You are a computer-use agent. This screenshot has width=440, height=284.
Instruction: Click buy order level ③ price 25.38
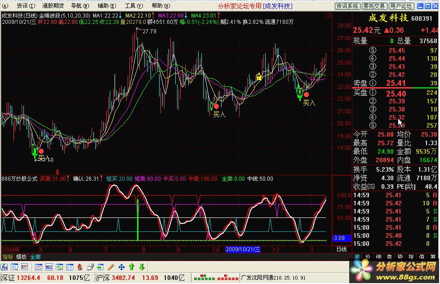pyautogui.click(x=397, y=109)
